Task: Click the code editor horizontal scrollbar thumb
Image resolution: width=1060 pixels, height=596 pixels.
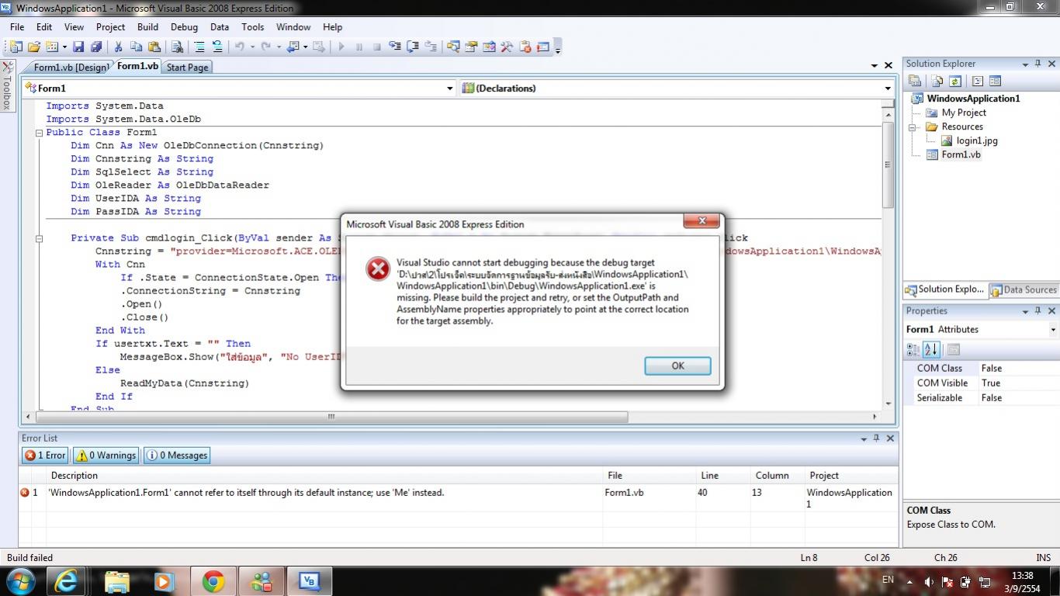Action: coord(331,417)
